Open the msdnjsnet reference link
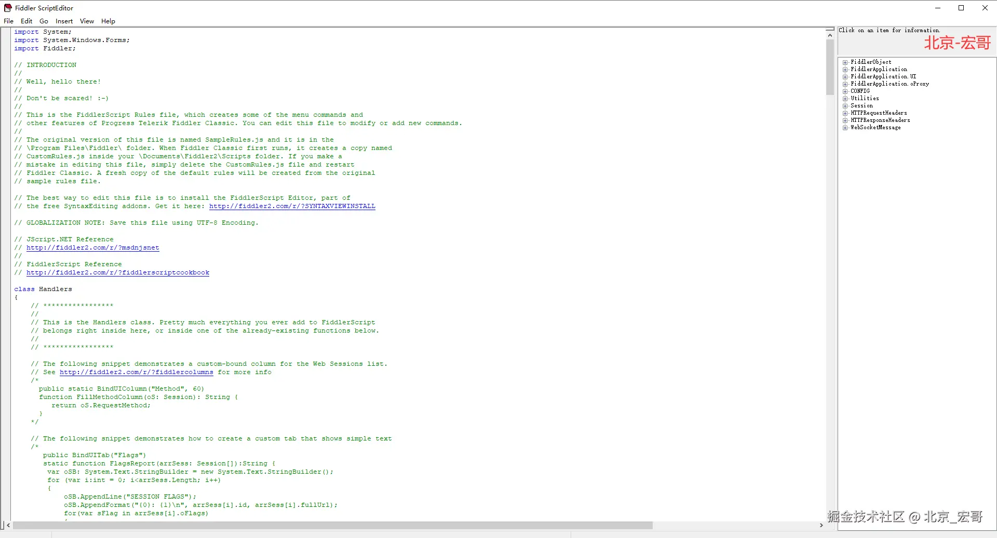This screenshot has width=997, height=538. coord(93,248)
